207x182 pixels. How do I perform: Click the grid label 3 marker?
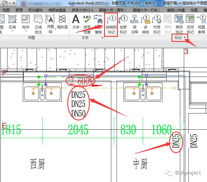pyautogui.click(x=186, y=51)
